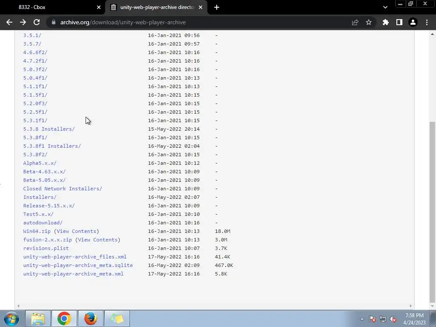Image resolution: width=436 pixels, height=327 pixels.
Task: Download the fusion-2.x.x.zip file
Action: pyautogui.click(x=48, y=240)
